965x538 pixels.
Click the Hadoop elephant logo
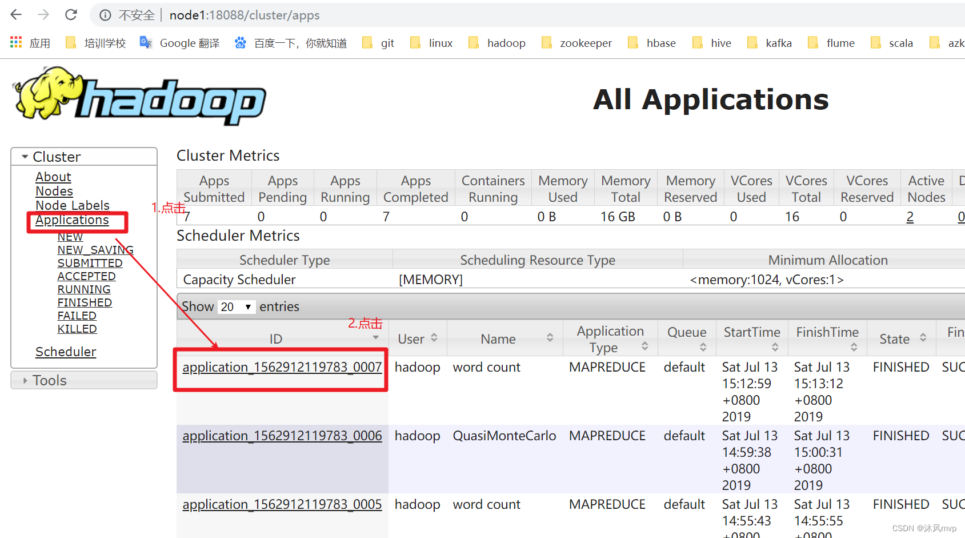[x=139, y=95]
